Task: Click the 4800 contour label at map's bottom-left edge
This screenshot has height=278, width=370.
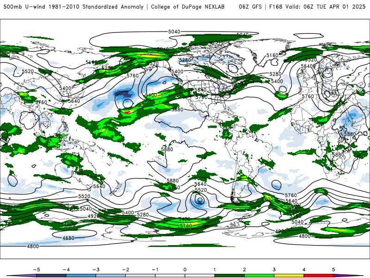Action: [33, 246]
